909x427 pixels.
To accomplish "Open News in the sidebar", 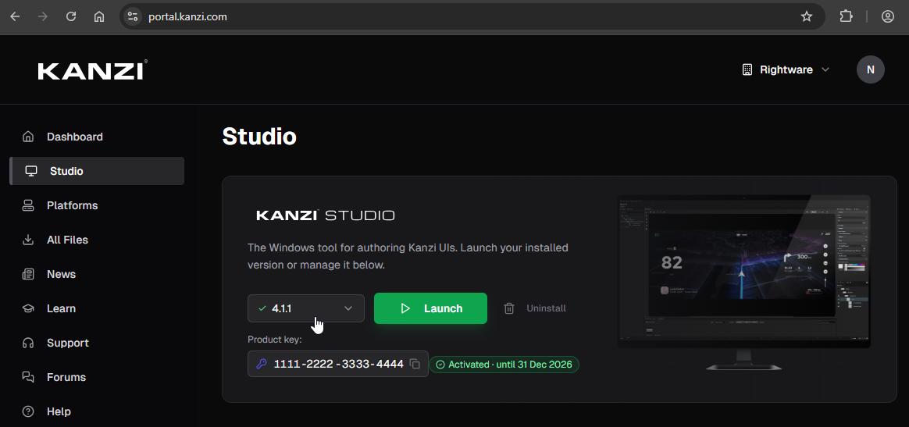I will point(97,274).
